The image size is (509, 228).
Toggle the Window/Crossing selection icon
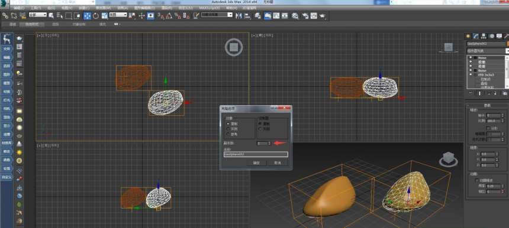coord(77,15)
